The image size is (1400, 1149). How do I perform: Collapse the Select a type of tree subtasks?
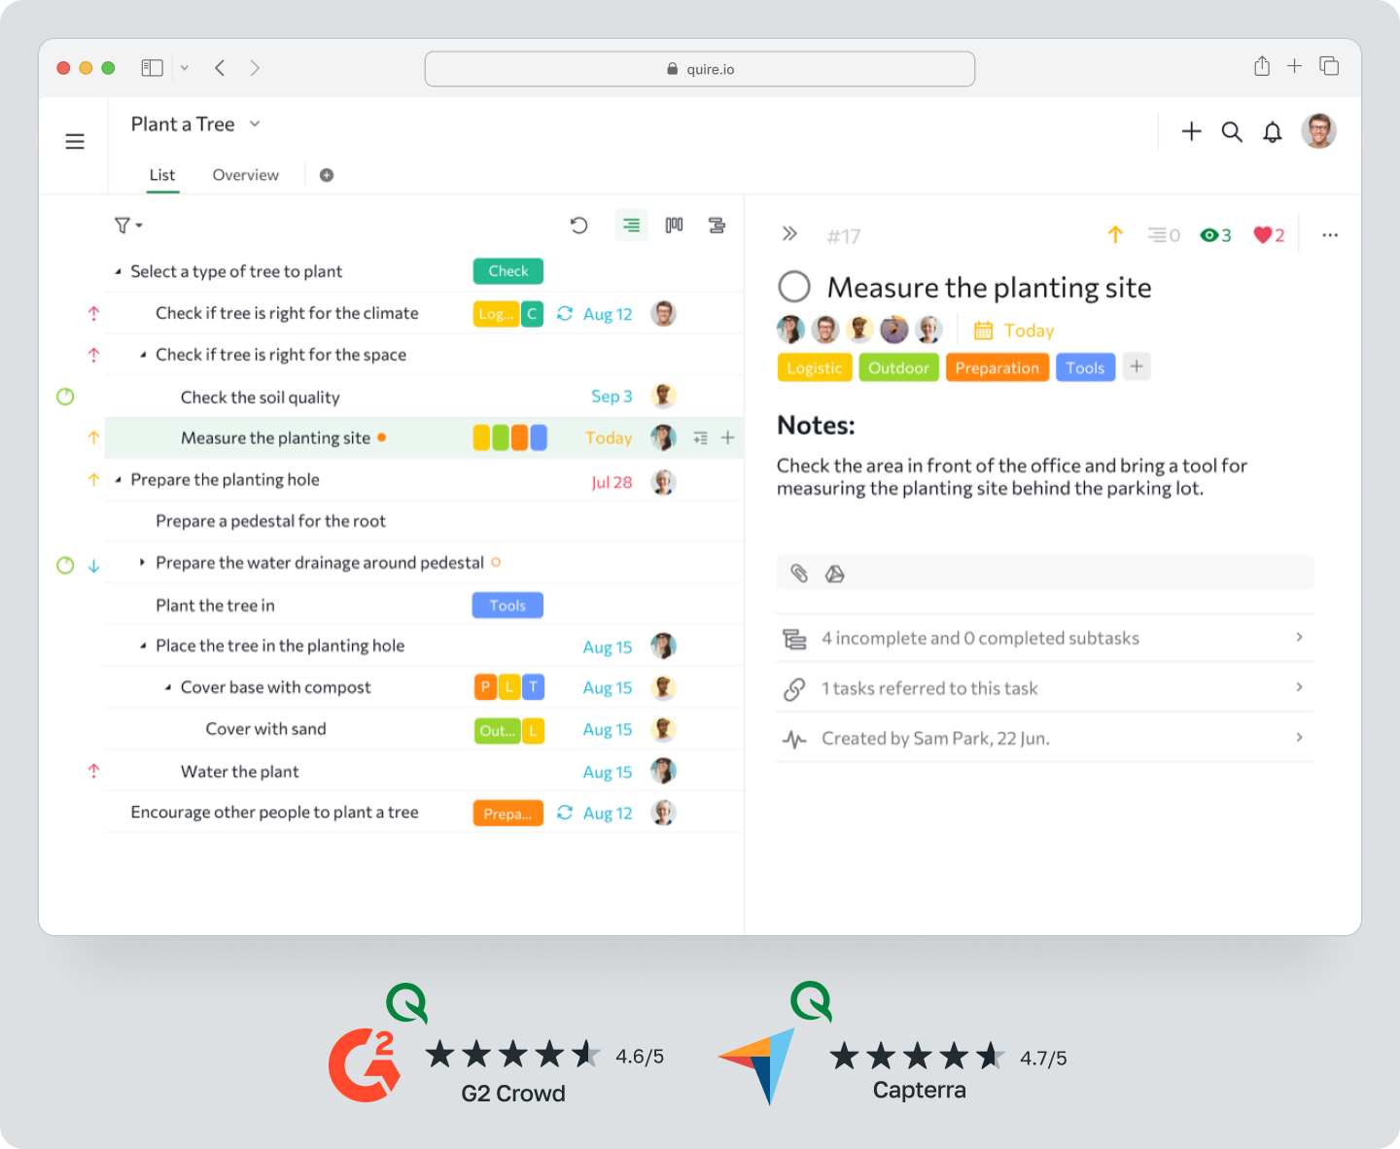click(120, 271)
